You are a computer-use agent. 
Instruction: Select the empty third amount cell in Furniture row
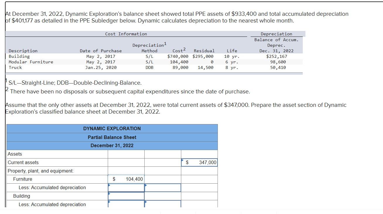[x=199, y=179]
